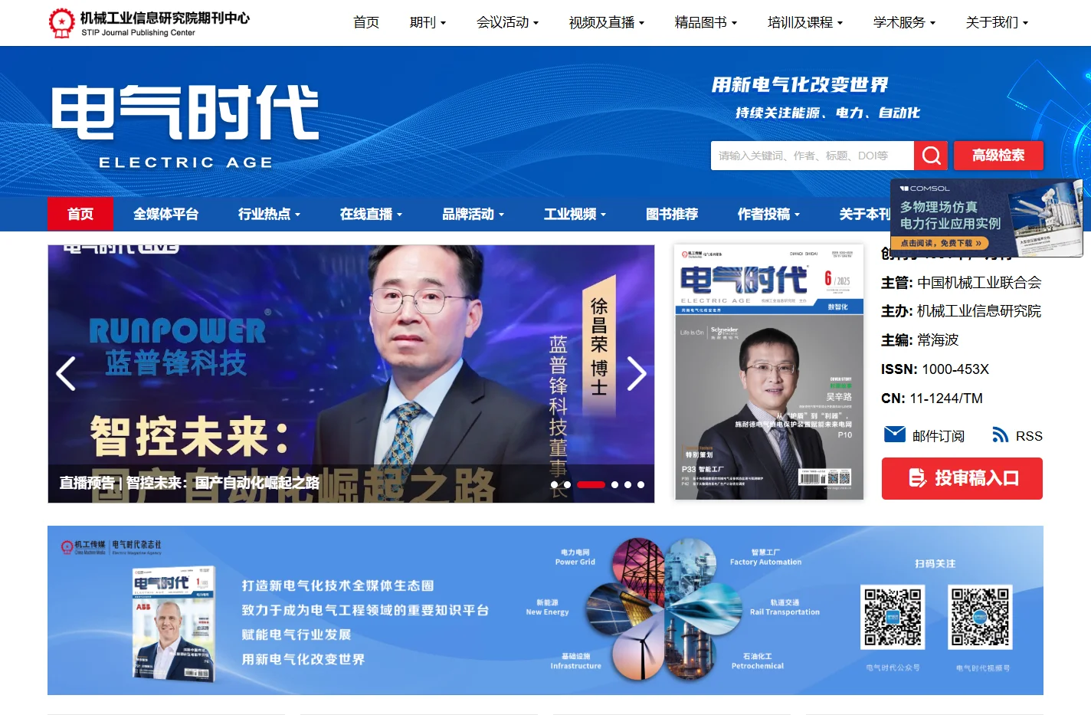Go to previous carousel slide arrow
Viewport: 1091px width, 715px height.
click(66, 374)
